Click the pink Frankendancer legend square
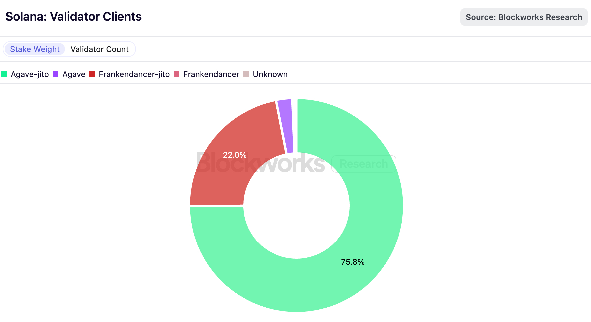The width and height of the screenshot is (591, 322). tap(177, 74)
